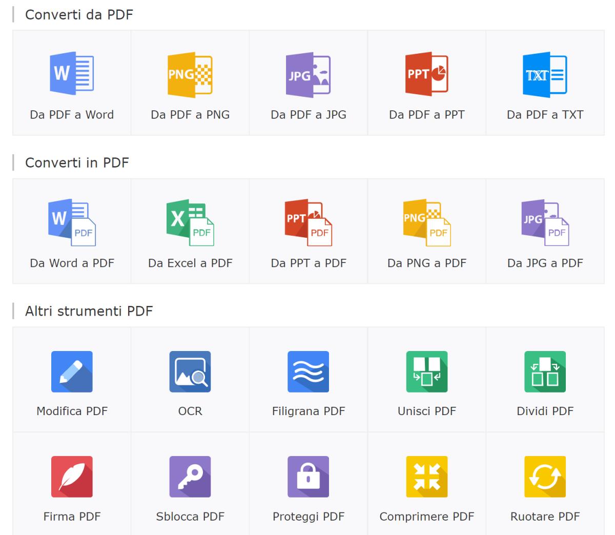The width and height of the screenshot is (615, 535).
Task: Select the Da PDF a PPT converter
Action: click(x=427, y=73)
